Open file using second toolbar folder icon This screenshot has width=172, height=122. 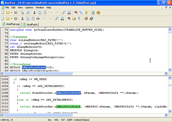point(8,19)
